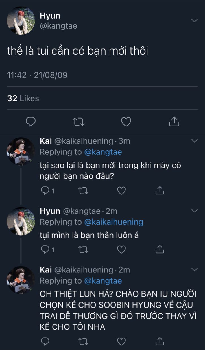Retweet Kai's all-caps final reply

point(83,342)
